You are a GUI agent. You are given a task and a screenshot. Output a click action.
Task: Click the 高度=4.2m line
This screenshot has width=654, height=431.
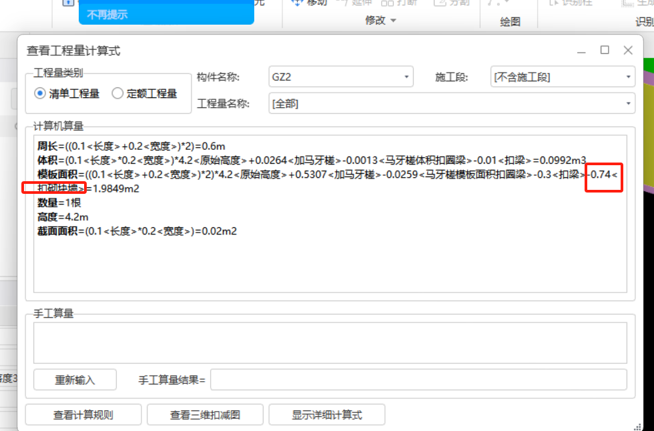point(63,216)
